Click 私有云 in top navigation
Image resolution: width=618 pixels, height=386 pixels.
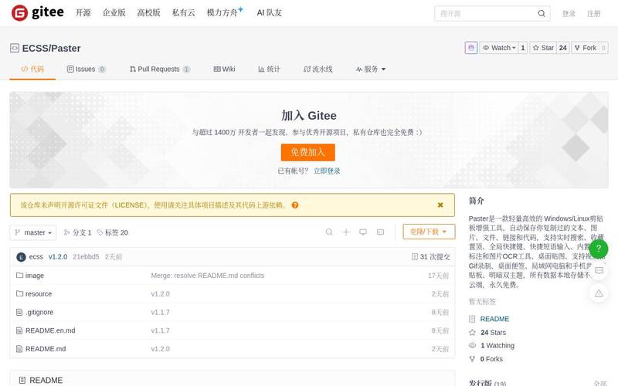184,12
